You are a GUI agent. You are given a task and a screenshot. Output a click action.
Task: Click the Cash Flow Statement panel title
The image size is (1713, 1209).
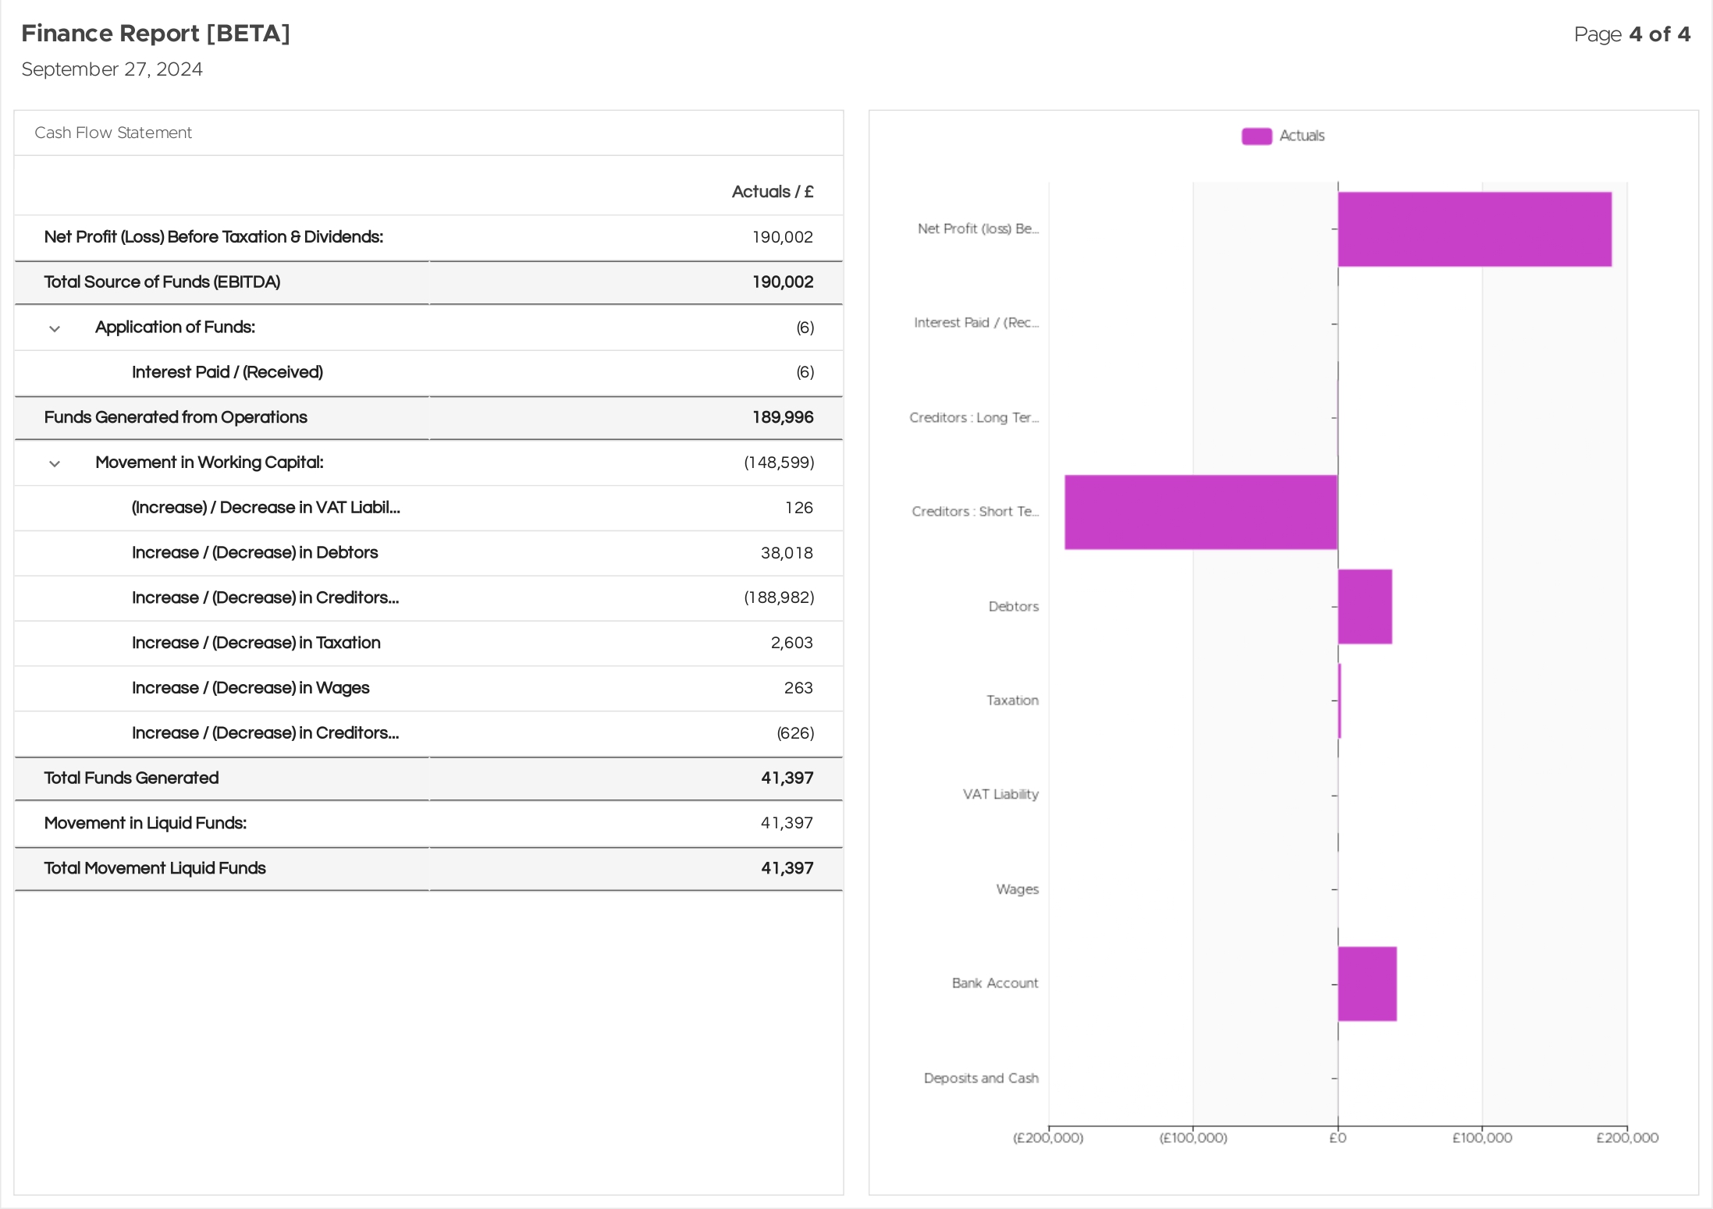(x=113, y=133)
